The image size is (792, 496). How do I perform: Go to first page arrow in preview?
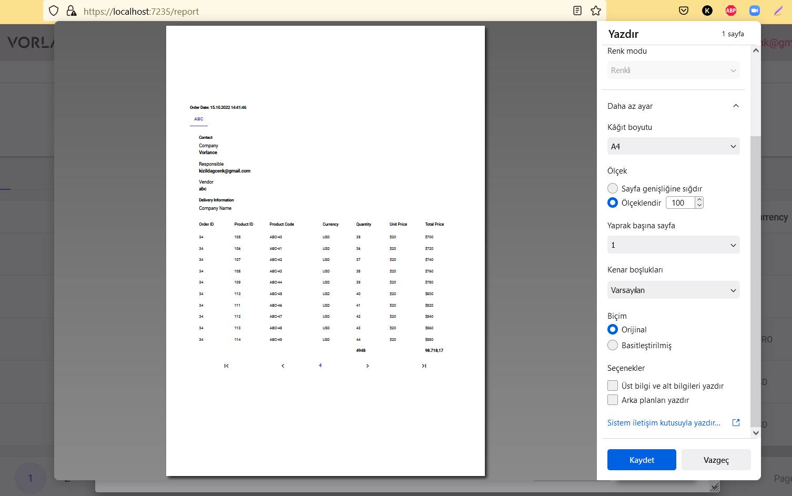coord(226,366)
